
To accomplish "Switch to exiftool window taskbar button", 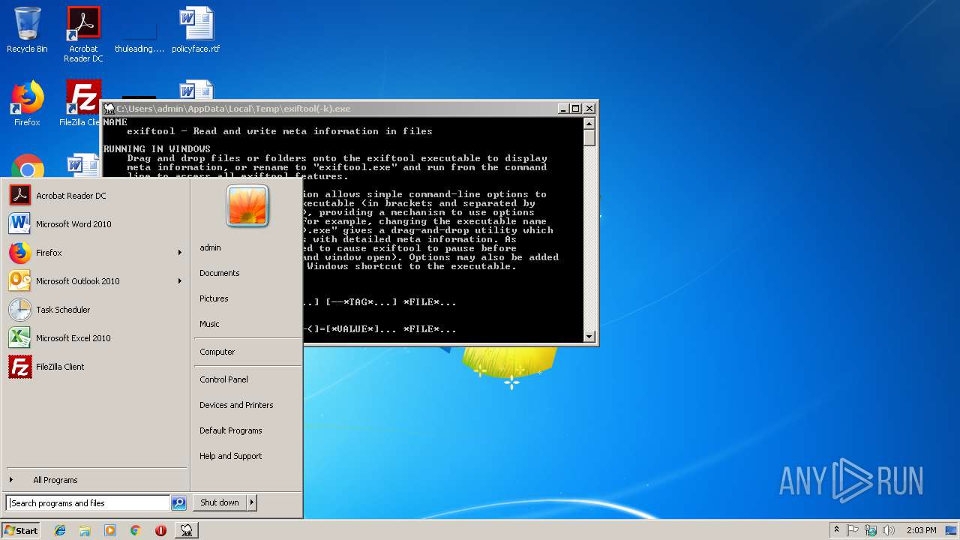I will pos(186,530).
